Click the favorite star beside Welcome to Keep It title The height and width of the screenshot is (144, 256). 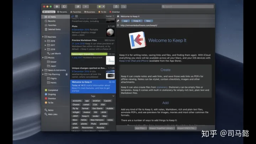pyautogui.click(x=118, y=16)
